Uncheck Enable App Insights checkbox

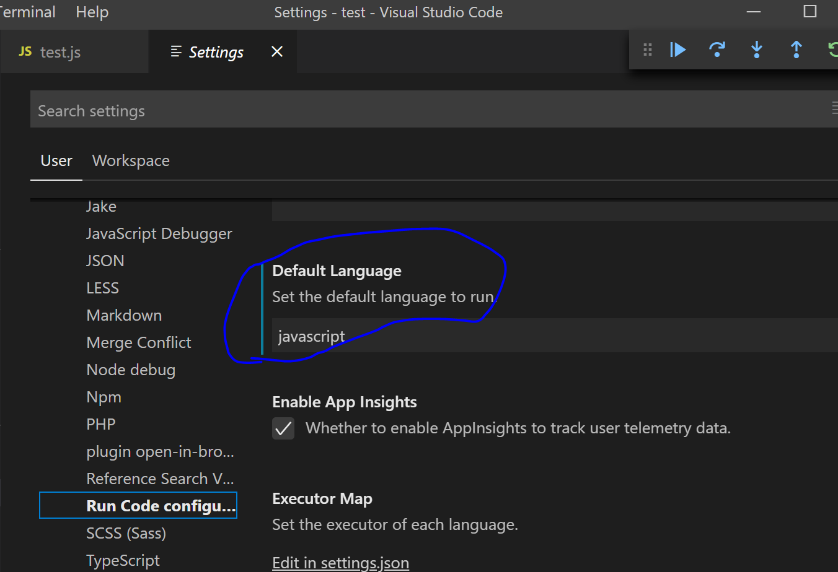pyautogui.click(x=283, y=428)
